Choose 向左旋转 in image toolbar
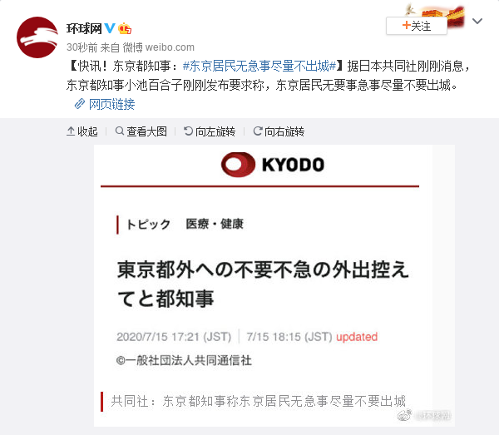The width and height of the screenshot is (499, 435). (215, 131)
